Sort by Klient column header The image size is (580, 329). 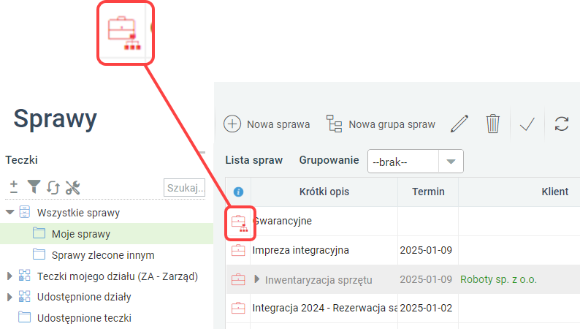554,192
